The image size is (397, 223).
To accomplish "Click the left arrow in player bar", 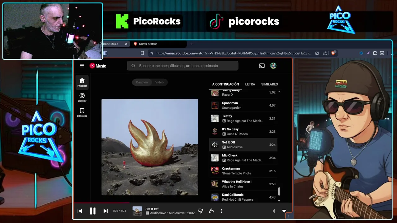I will pos(274,211).
